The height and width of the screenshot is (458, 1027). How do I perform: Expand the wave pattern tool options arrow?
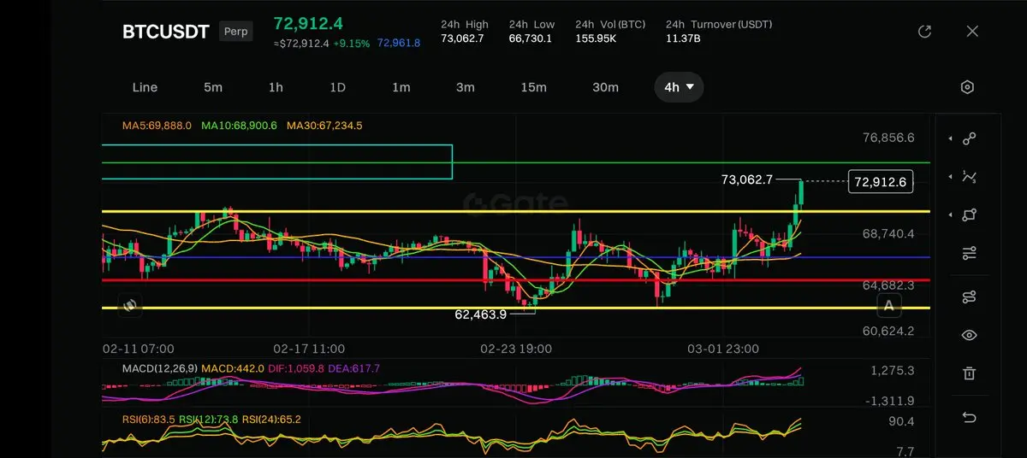coord(948,177)
